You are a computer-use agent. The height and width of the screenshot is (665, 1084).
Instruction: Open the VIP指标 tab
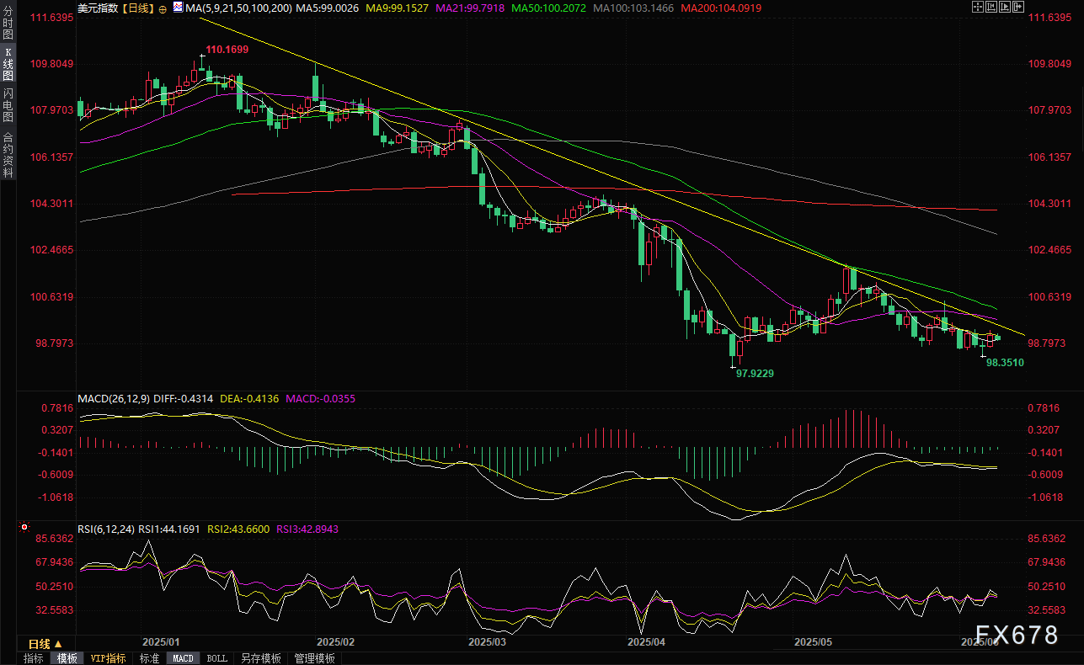108,658
